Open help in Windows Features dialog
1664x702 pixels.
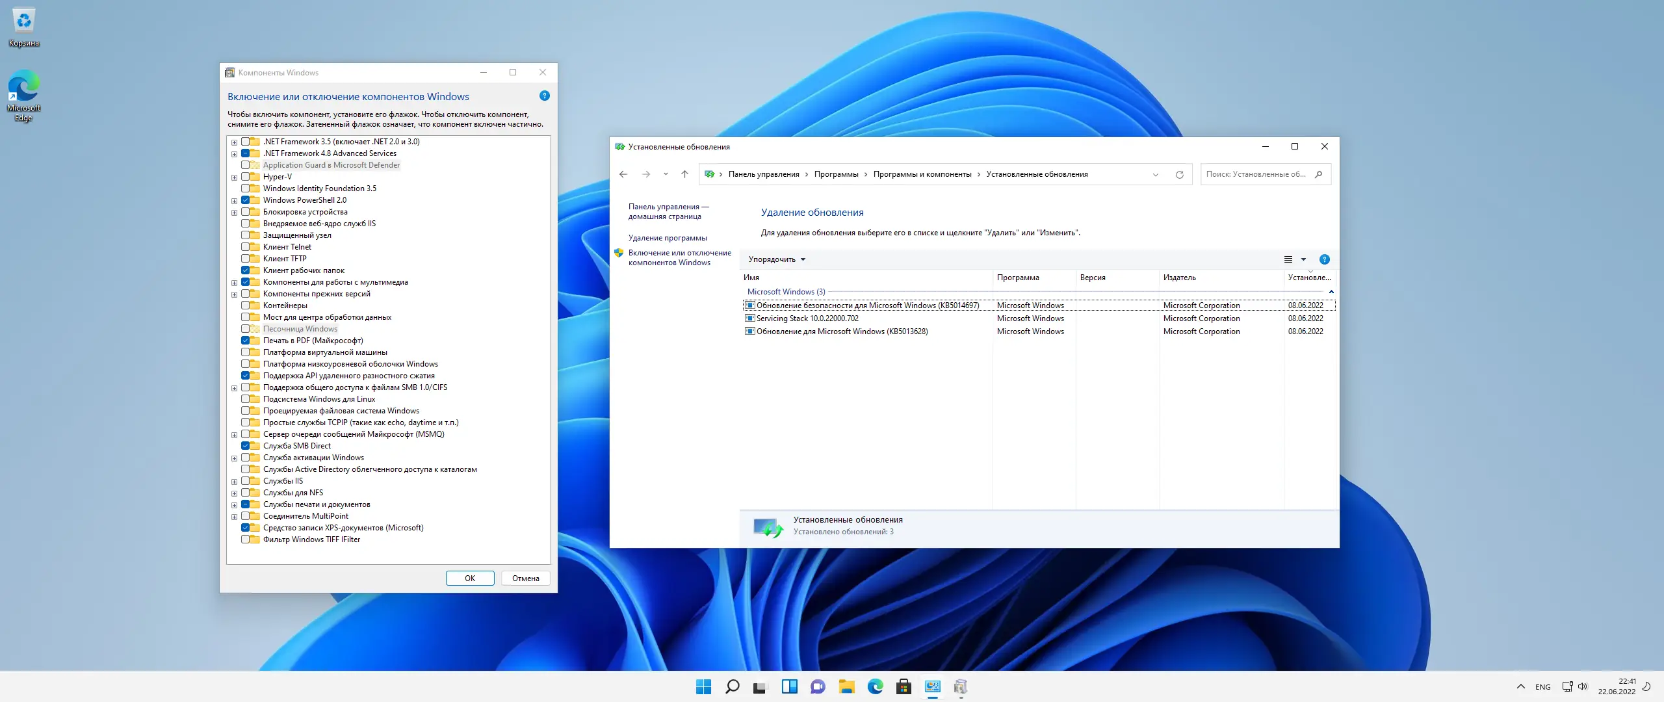click(545, 96)
